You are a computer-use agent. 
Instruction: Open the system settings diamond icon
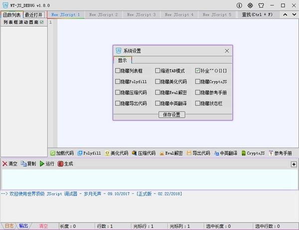(x=250, y=5)
